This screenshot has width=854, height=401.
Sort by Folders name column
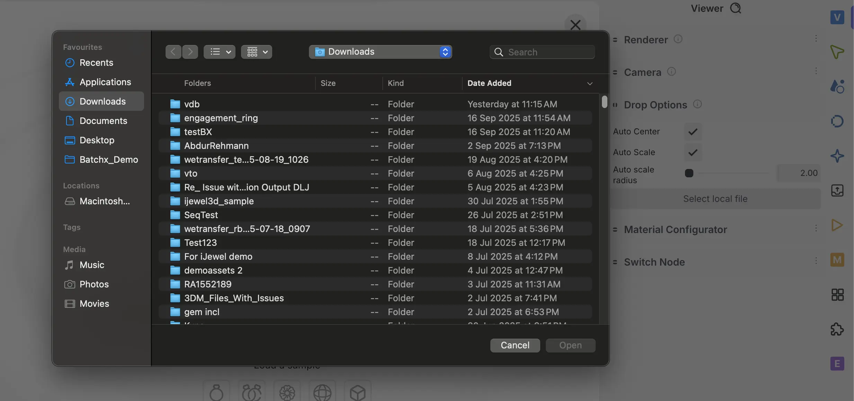[197, 83]
